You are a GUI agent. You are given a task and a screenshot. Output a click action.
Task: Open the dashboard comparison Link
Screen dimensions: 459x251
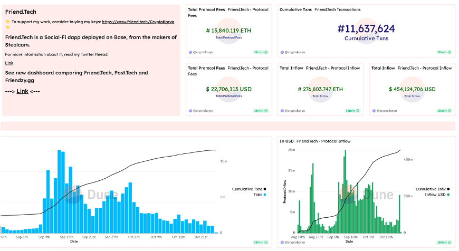23,91
